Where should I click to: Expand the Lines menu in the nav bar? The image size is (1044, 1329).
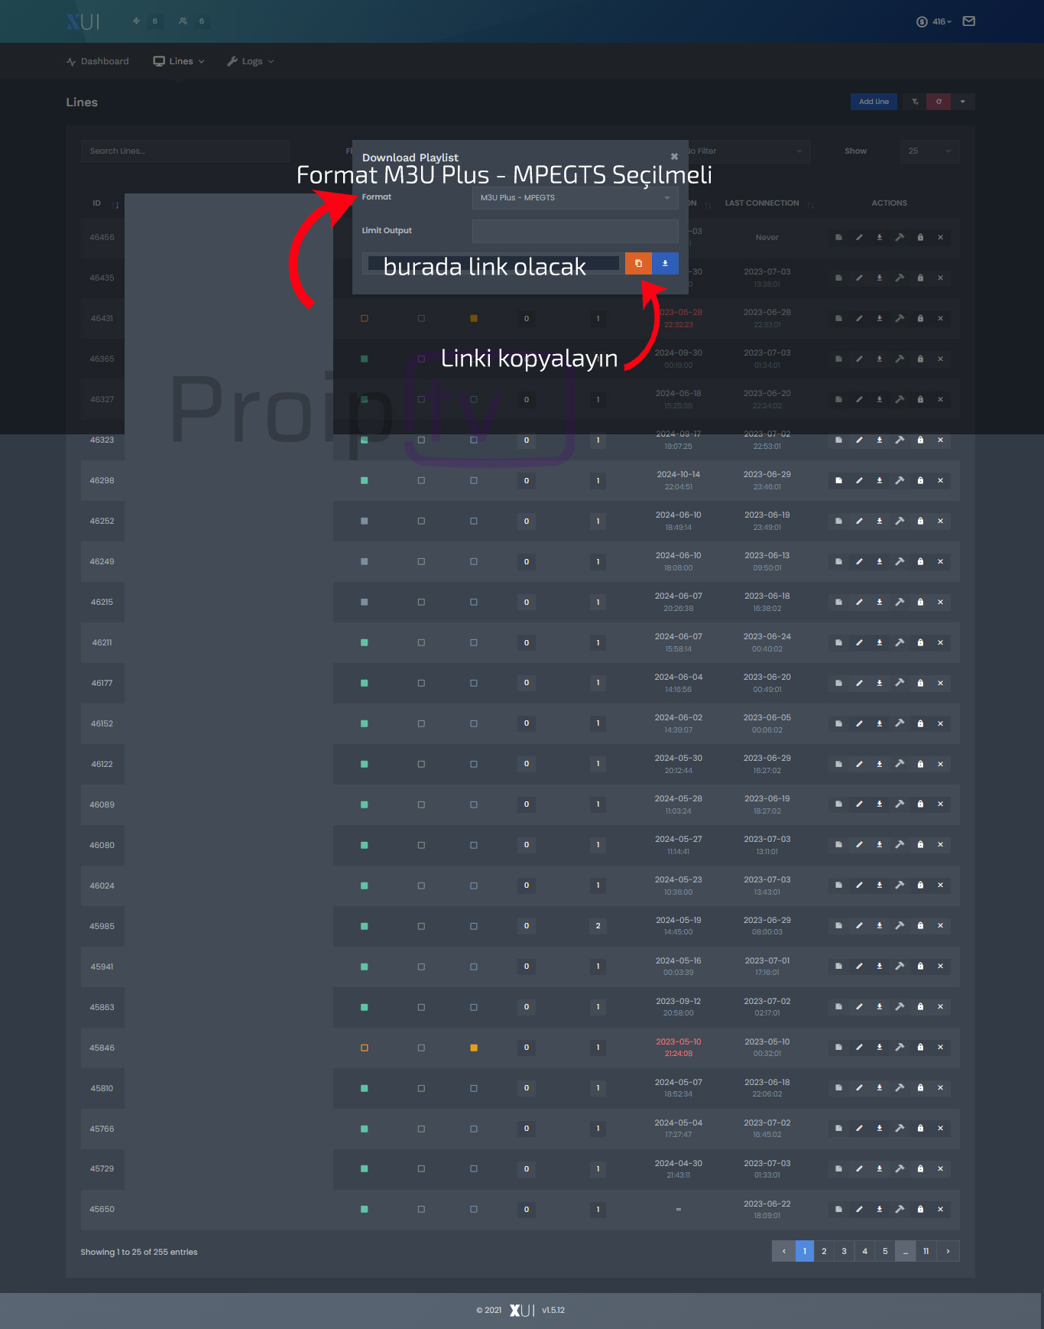[x=179, y=61]
